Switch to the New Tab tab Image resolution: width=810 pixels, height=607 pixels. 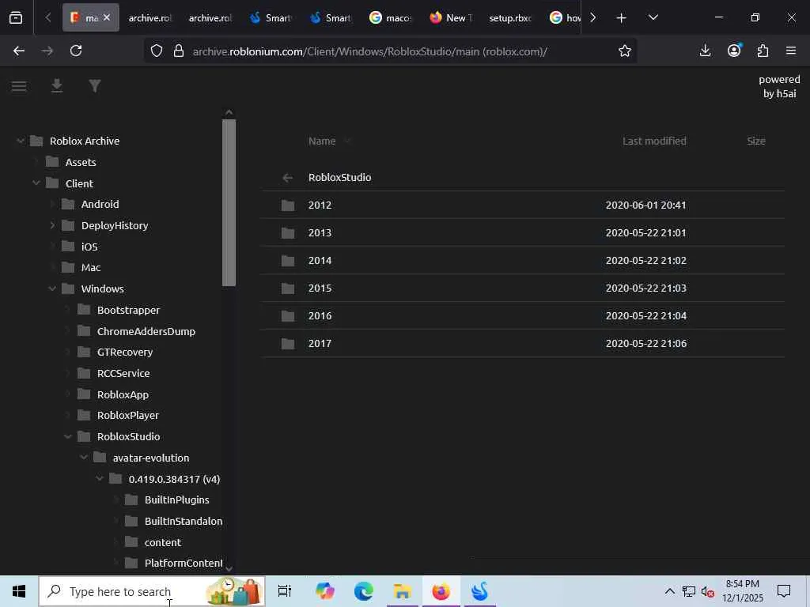[x=450, y=18]
